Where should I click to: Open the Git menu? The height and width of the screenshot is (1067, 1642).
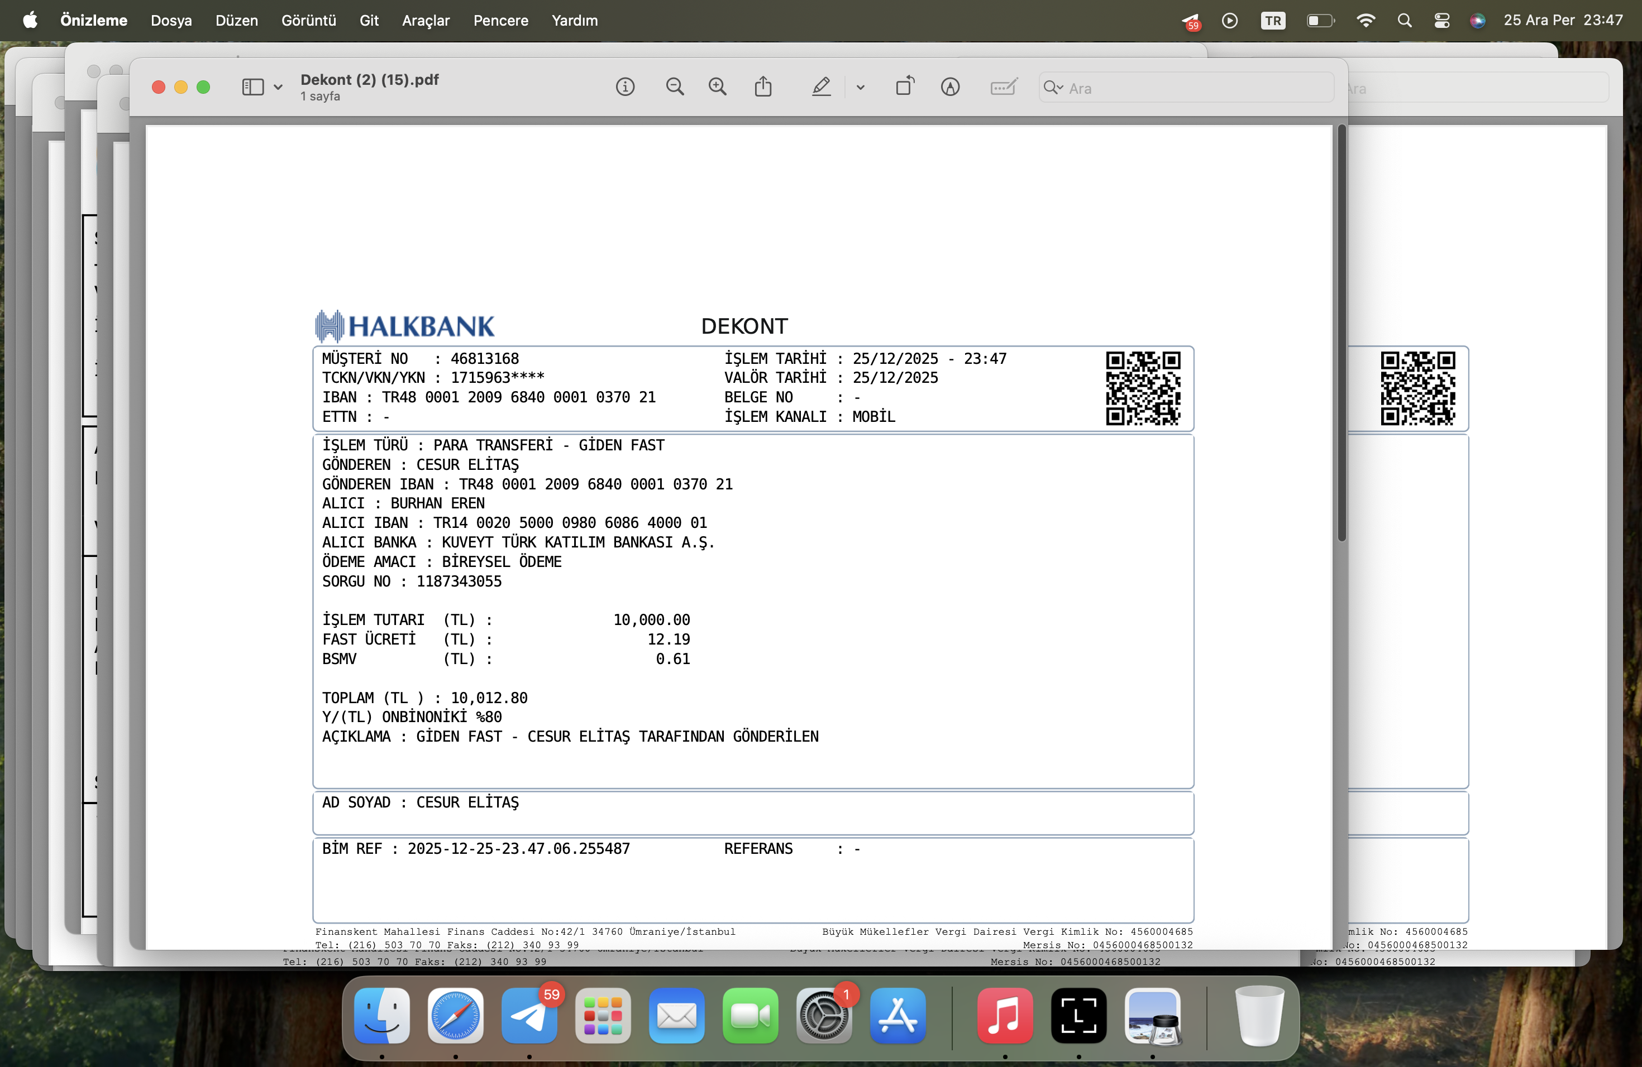pyautogui.click(x=369, y=21)
